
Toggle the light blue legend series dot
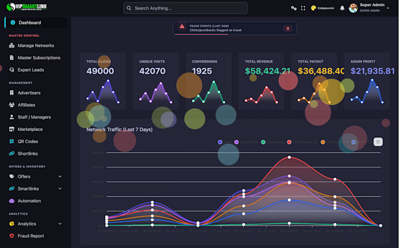(x=353, y=142)
